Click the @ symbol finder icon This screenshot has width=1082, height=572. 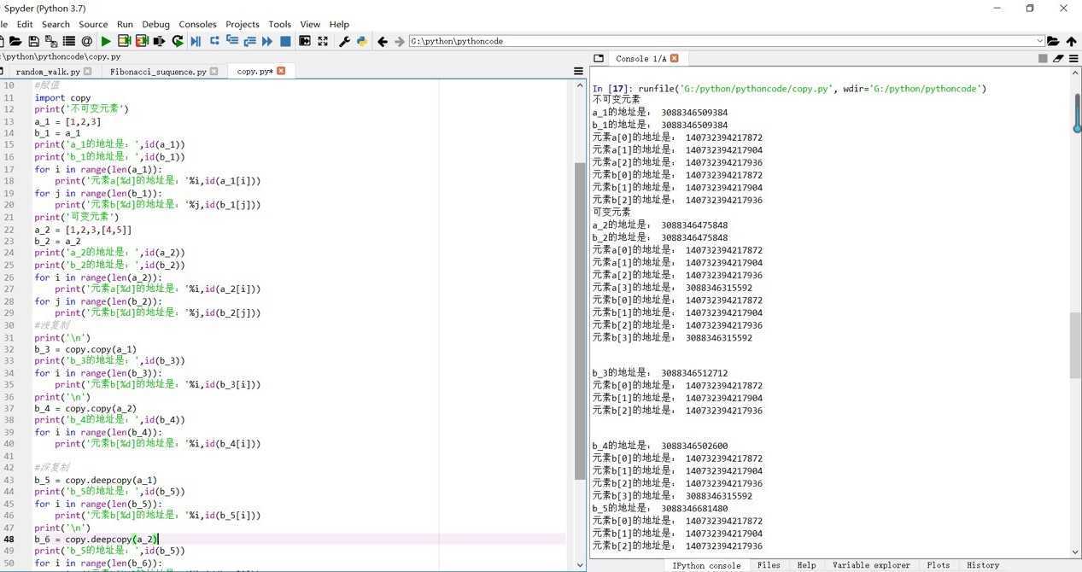(x=87, y=41)
